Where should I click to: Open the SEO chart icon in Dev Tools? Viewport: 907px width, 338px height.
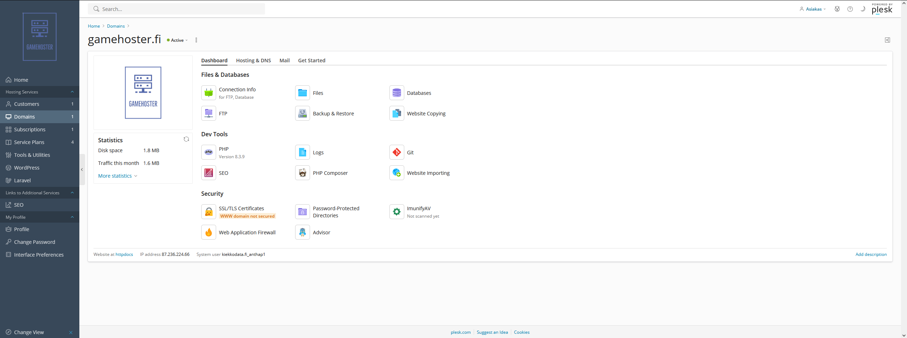click(209, 173)
